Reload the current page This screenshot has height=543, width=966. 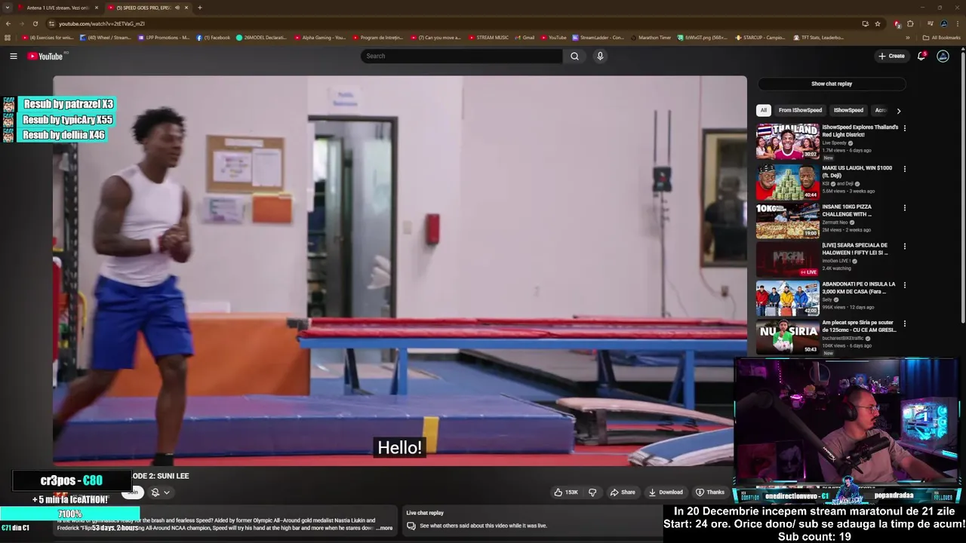[x=35, y=23]
